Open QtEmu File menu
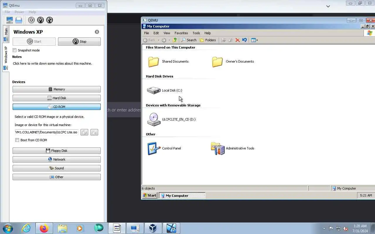Image resolution: width=375 pixels, height=234 pixels. pyautogui.click(x=7, y=12)
